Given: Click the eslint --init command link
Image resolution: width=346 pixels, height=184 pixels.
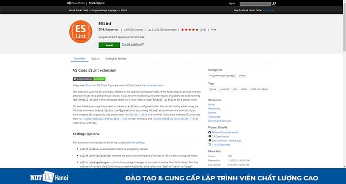Looking at the screenshot, I should pos(138,115).
